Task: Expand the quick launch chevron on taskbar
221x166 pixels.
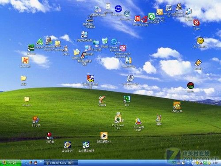Action: pyautogui.click(x=41, y=162)
